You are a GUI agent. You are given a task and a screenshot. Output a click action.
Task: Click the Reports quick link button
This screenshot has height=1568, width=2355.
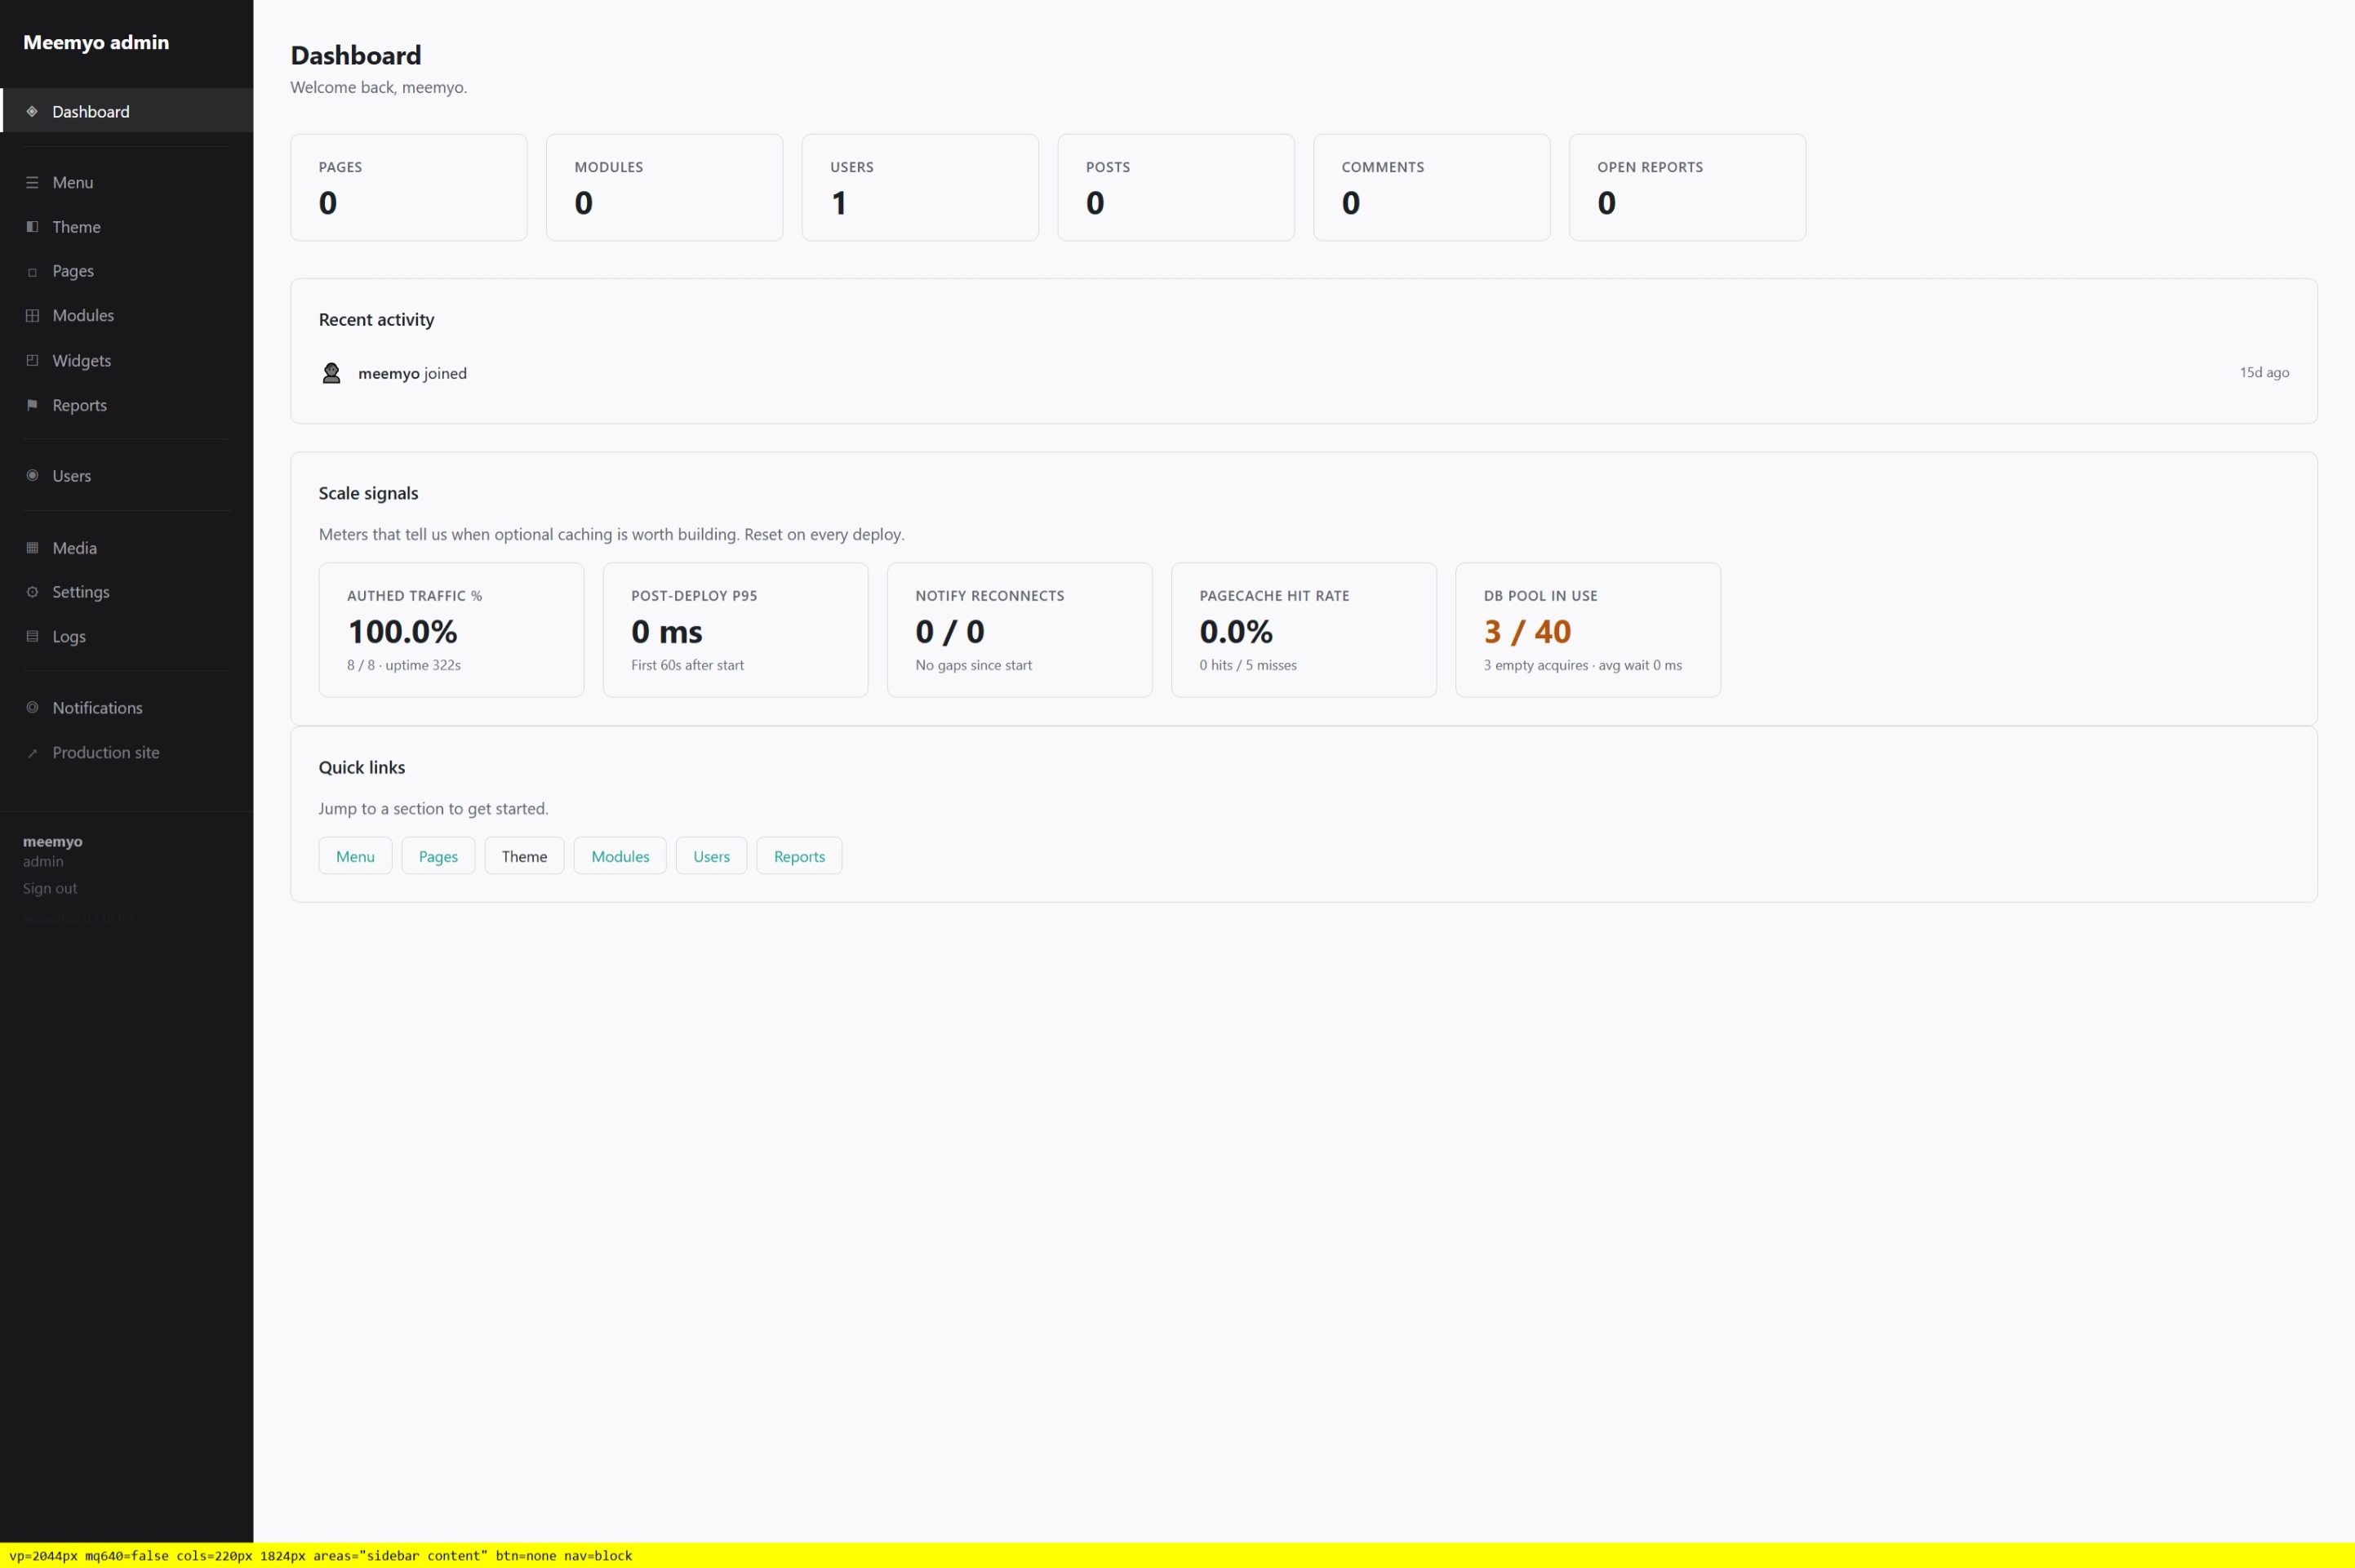[799, 856]
